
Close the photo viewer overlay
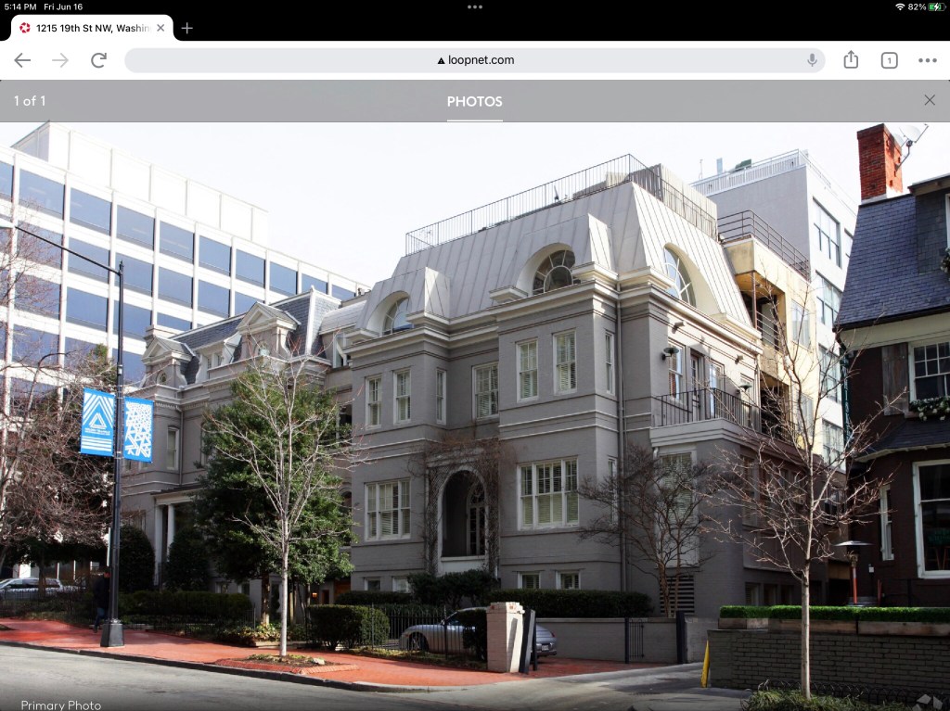[x=930, y=100]
